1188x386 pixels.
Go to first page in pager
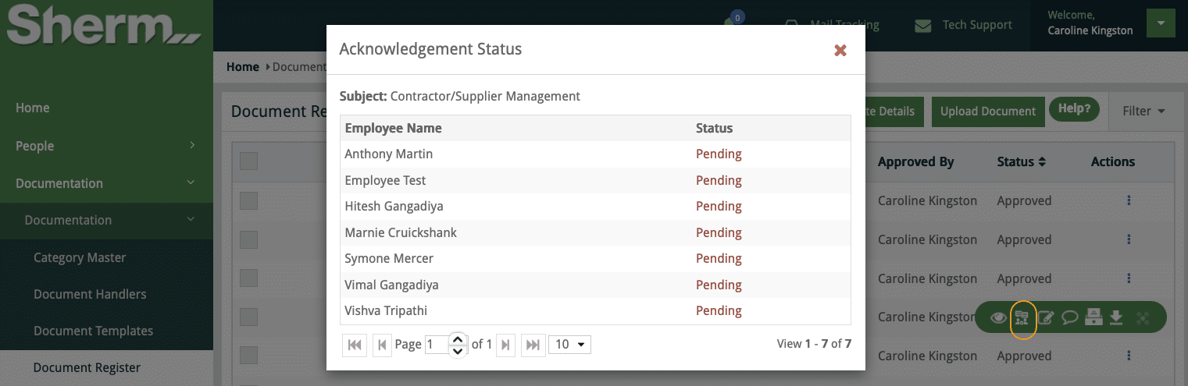point(355,345)
